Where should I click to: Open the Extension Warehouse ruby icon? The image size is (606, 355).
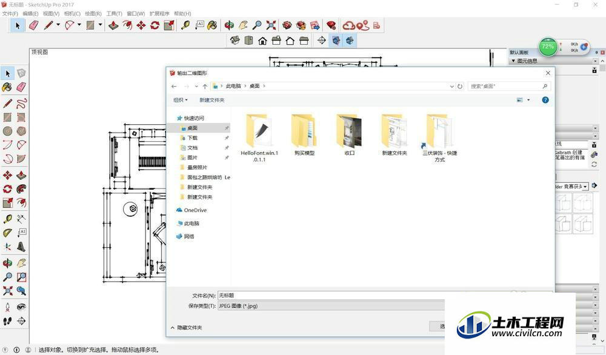[x=331, y=25]
